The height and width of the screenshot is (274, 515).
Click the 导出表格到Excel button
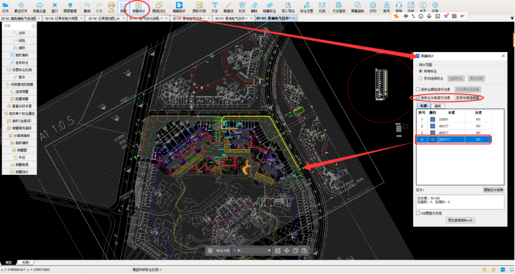click(460, 220)
